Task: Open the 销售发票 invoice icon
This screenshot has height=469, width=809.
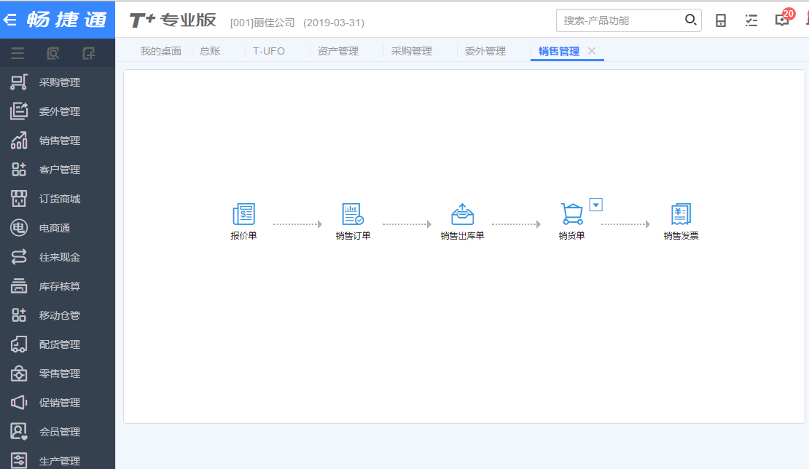Action: [x=681, y=214]
